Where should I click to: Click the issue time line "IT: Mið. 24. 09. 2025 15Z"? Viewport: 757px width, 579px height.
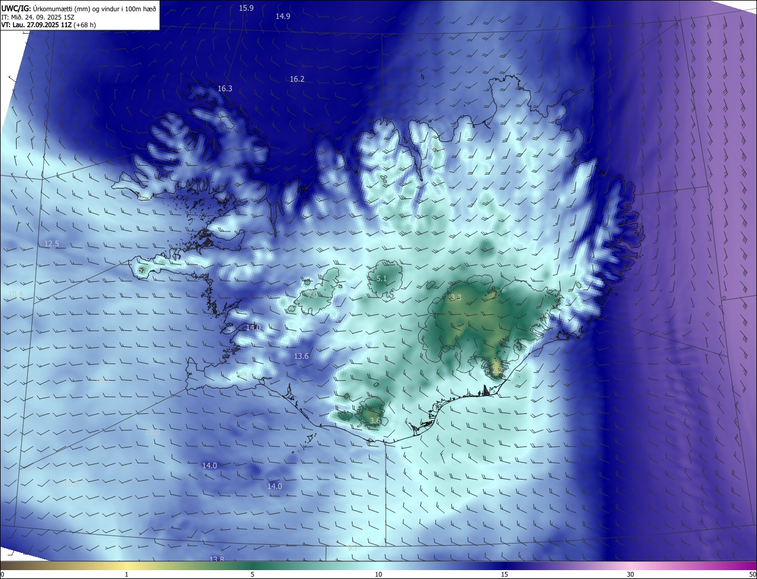coord(38,17)
